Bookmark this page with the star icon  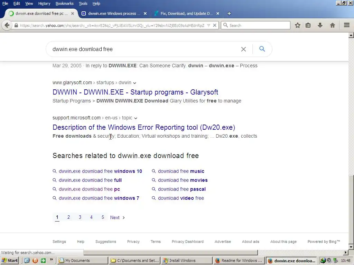(298, 25)
